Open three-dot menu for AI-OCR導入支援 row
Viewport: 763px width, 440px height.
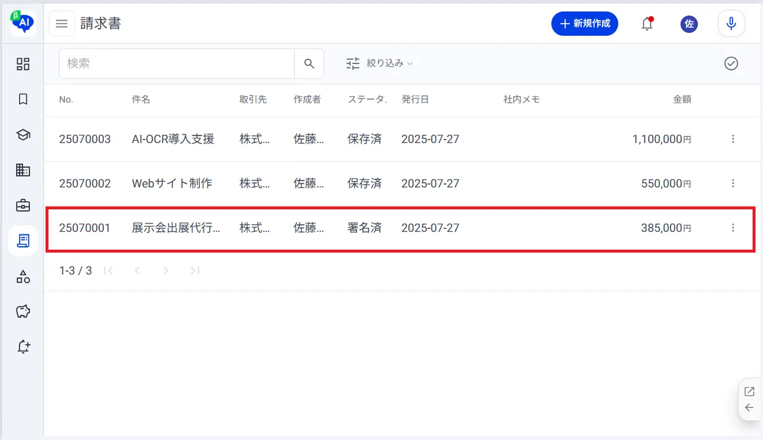(x=733, y=139)
